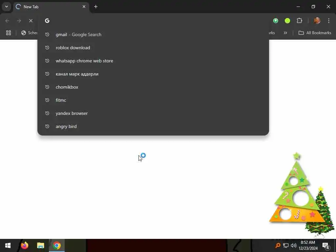Viewport: 336px width, 252px height.
Task: Click the Google G icon in address bar
Action: 47,21
